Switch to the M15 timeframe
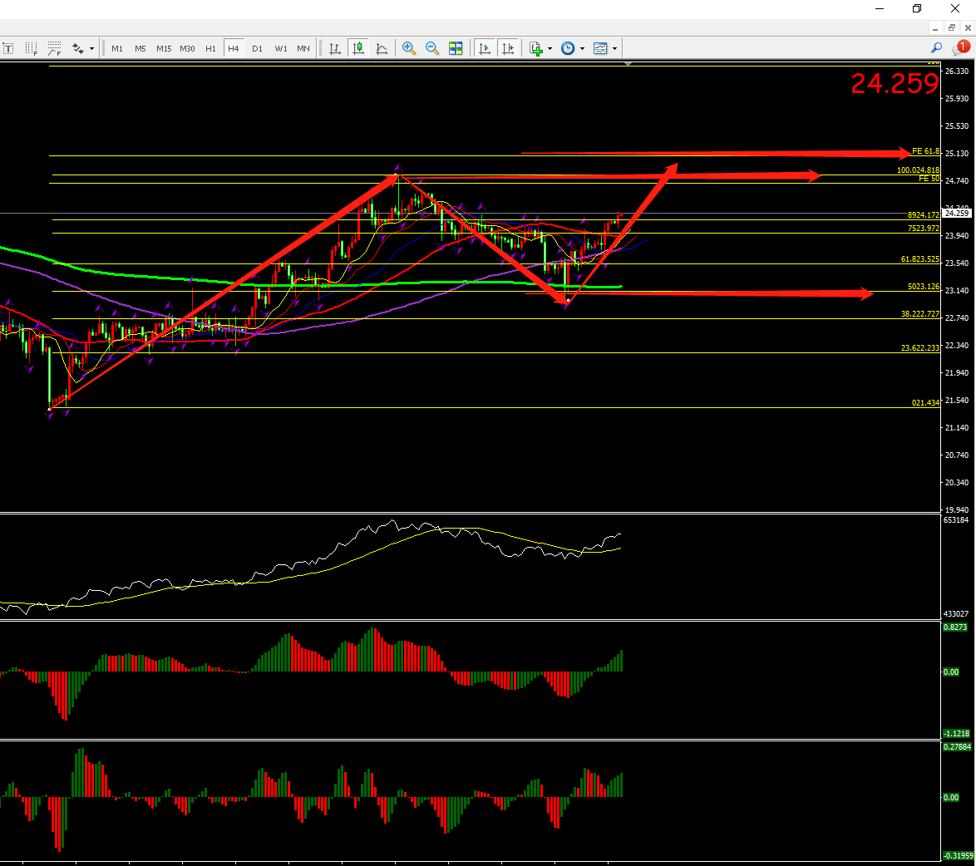 pyautogui.click(x=164, y=48)
